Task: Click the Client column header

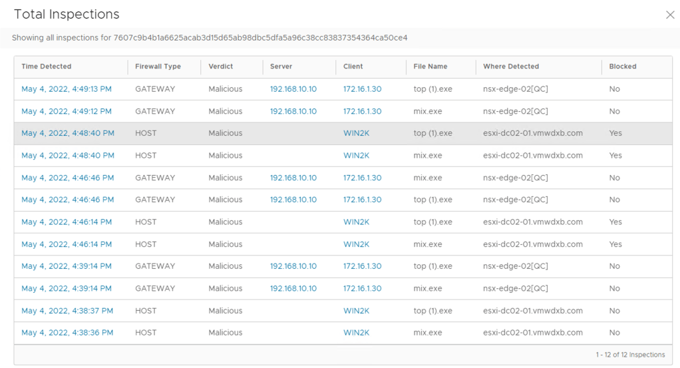Action: (x=353, y=67)
